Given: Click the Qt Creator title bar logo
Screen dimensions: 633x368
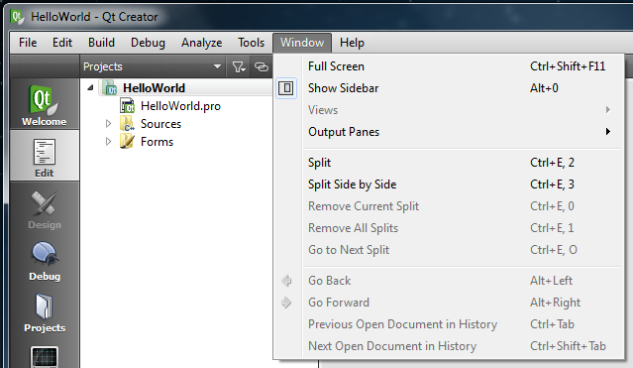Looking at the screenshot, I should pyautogui.click(x=18, y=17).
